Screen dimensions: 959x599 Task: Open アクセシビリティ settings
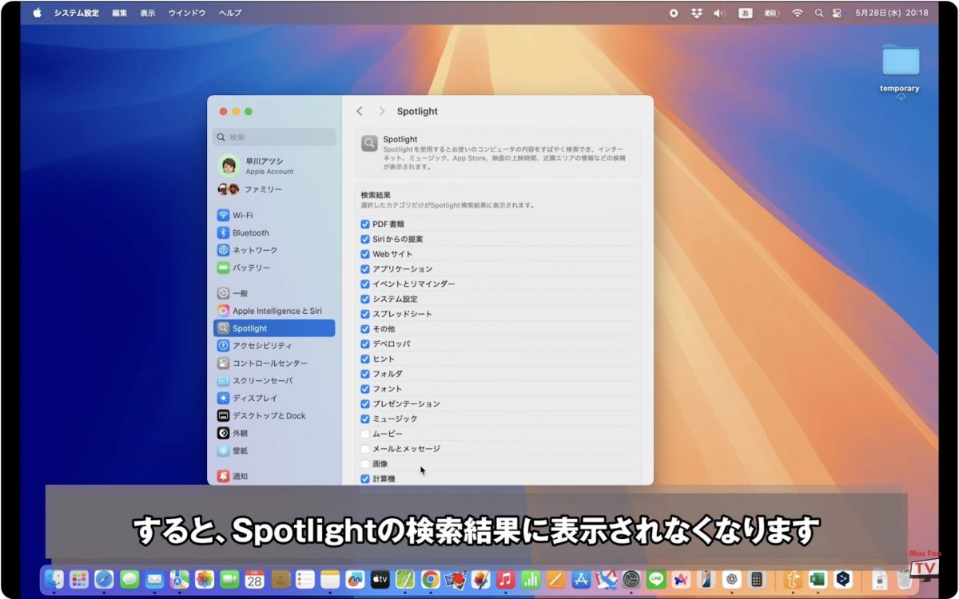click(274, 346)
